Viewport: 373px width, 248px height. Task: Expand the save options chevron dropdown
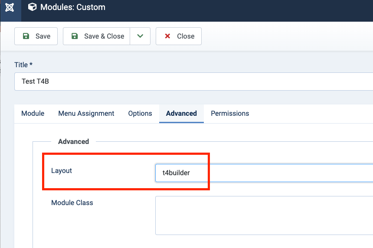coord(140,36)
